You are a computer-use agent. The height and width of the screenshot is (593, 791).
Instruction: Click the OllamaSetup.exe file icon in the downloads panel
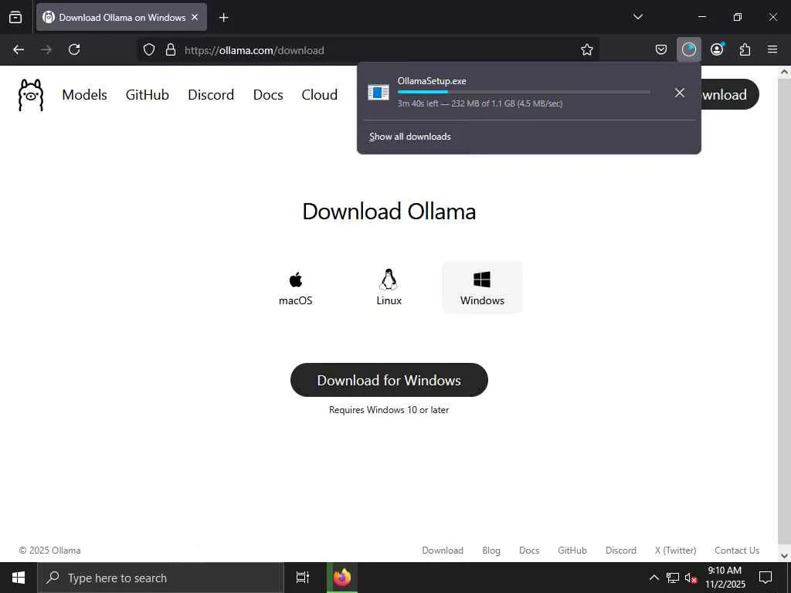(378, 93)
